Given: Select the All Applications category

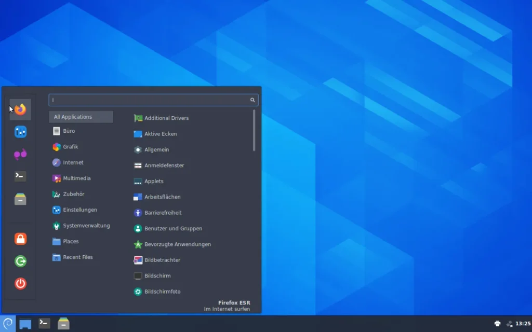Looking at the screenshot, I should [81, 117].
